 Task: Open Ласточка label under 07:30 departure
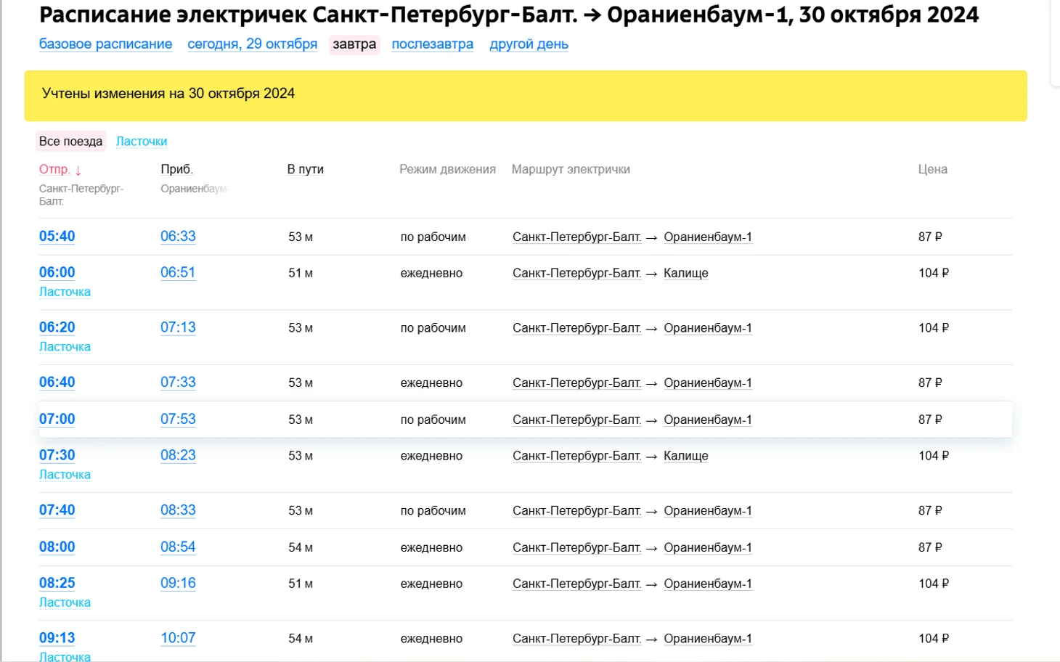[x=65, y=475]
